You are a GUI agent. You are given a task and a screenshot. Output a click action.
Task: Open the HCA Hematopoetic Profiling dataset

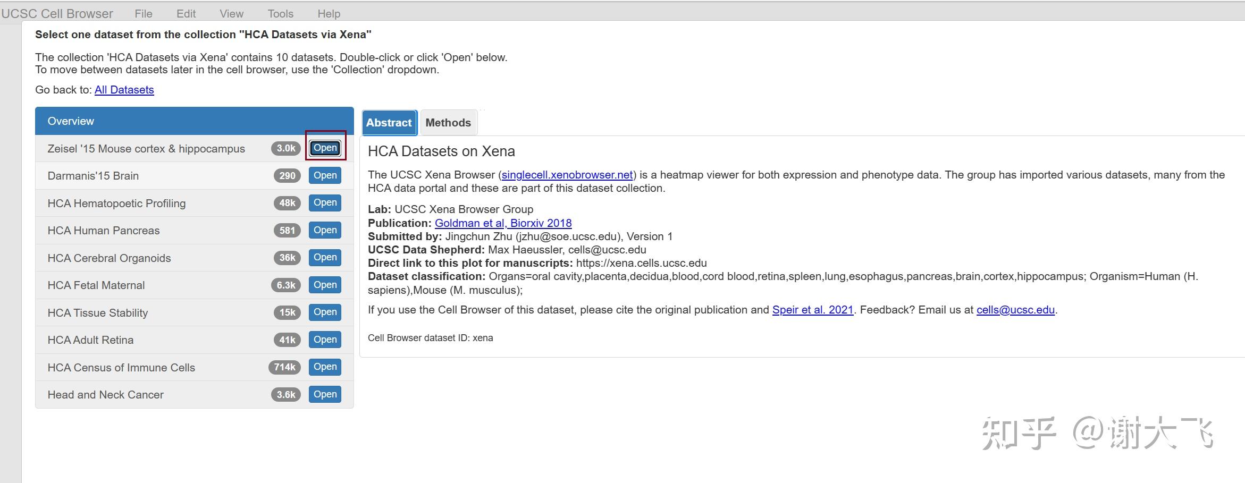[324, 202]
